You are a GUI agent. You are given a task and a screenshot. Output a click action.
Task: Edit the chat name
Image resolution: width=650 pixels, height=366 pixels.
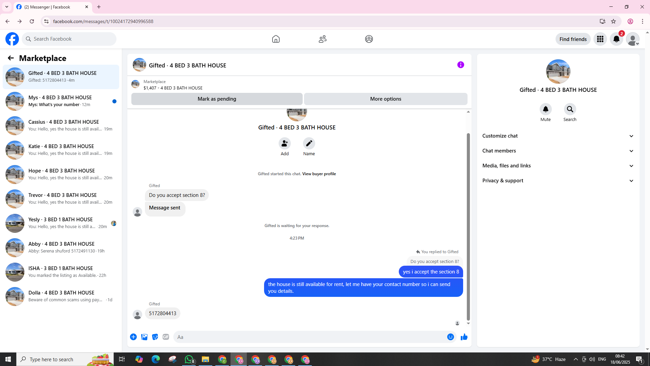pyautogui.click(x=309, y=143)
